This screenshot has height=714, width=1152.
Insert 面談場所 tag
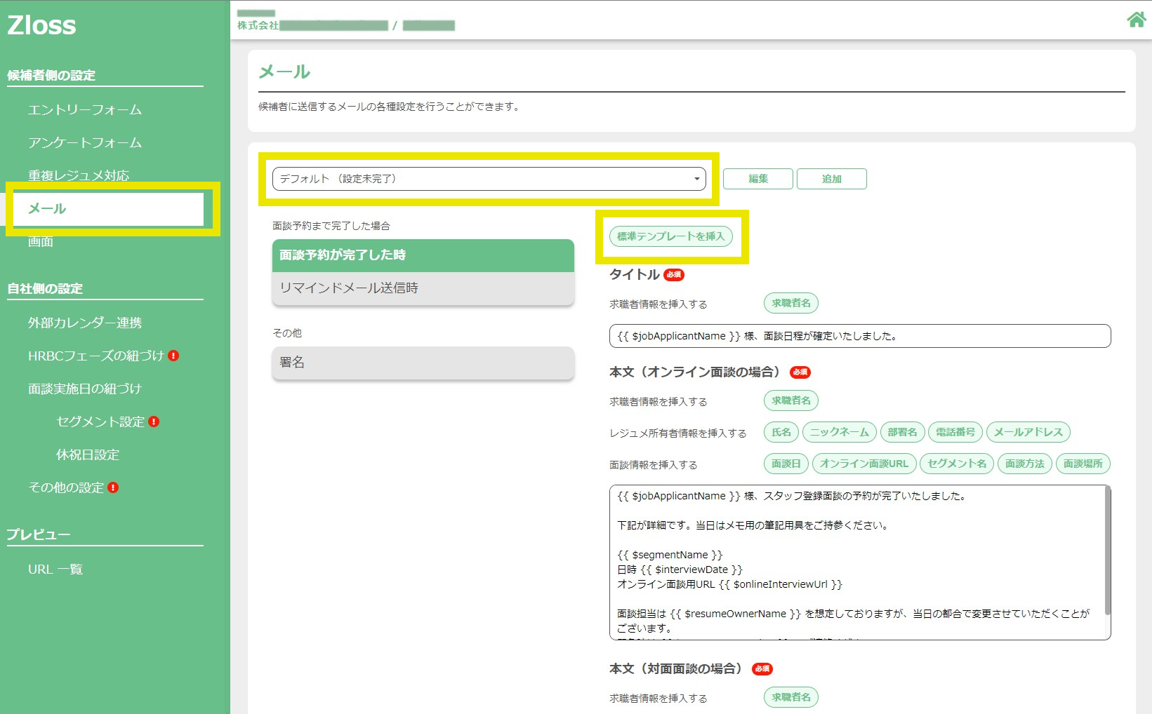(1083, 464)
